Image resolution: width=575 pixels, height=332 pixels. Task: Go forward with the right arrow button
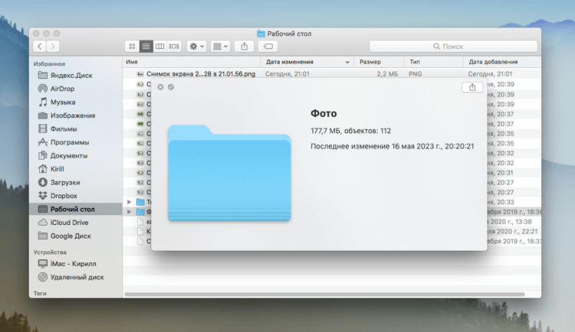tap(53, 47)
